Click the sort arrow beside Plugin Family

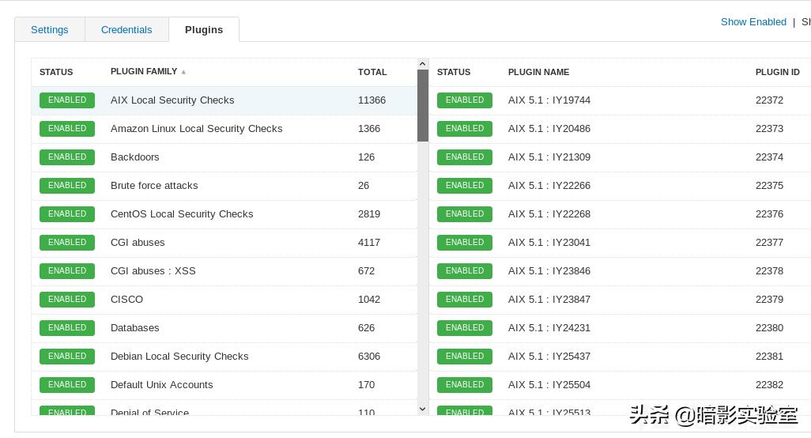coord(183,72)
